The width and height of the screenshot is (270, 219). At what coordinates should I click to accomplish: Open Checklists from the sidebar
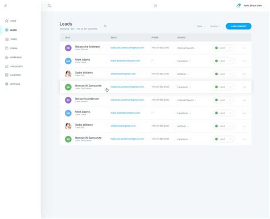click(14, 67)
